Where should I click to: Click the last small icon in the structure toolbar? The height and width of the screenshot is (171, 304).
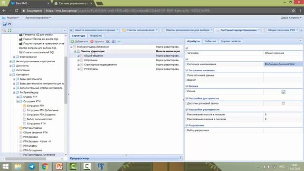coord(119,41)
